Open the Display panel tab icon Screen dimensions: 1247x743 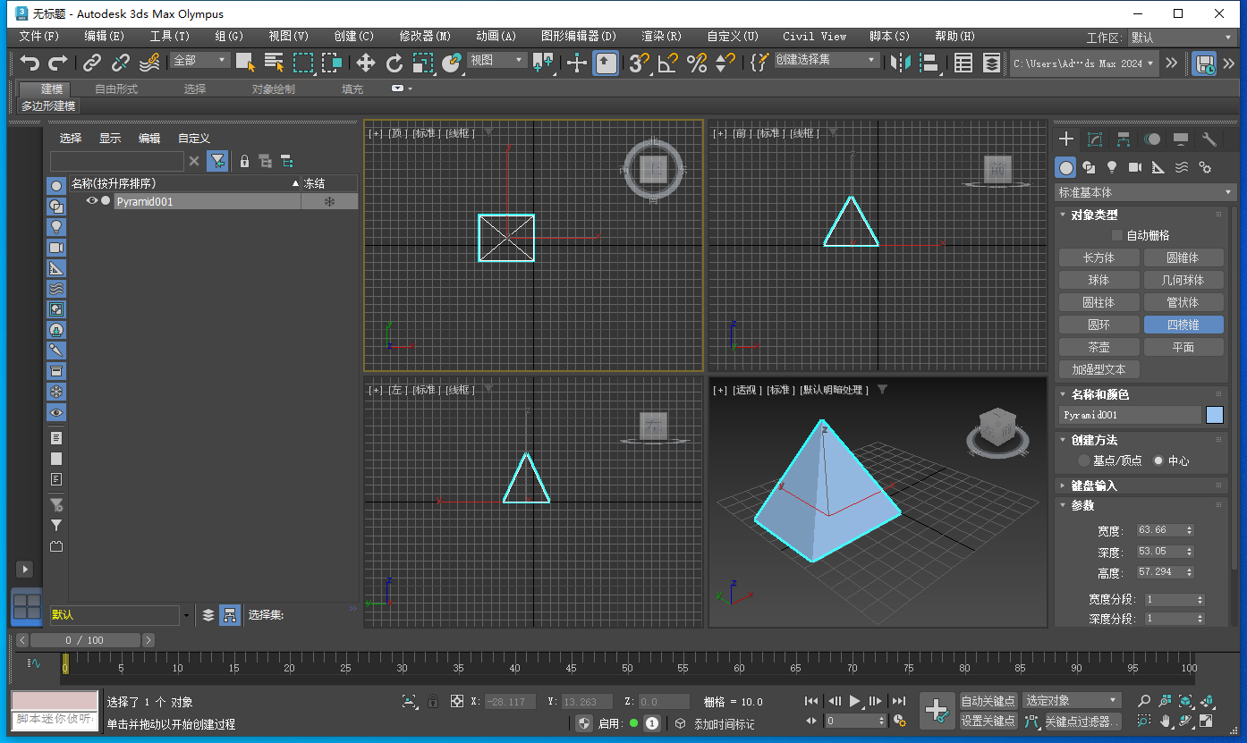point(1181,139)
